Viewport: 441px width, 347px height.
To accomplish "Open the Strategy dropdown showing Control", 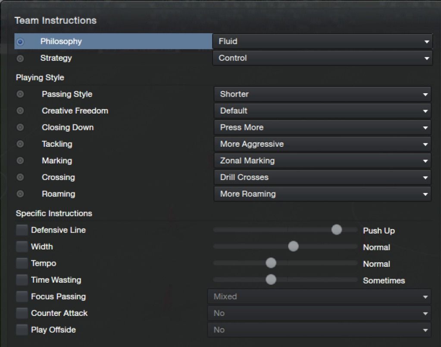I will [x=322, y=58].
